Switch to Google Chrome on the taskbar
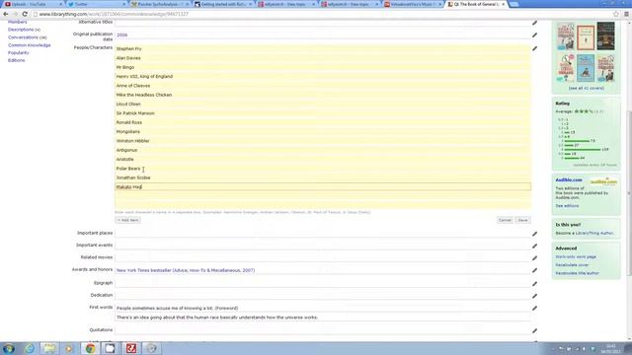Image resolution: width=632 pixels, height=355 pixels. (90, 348)
